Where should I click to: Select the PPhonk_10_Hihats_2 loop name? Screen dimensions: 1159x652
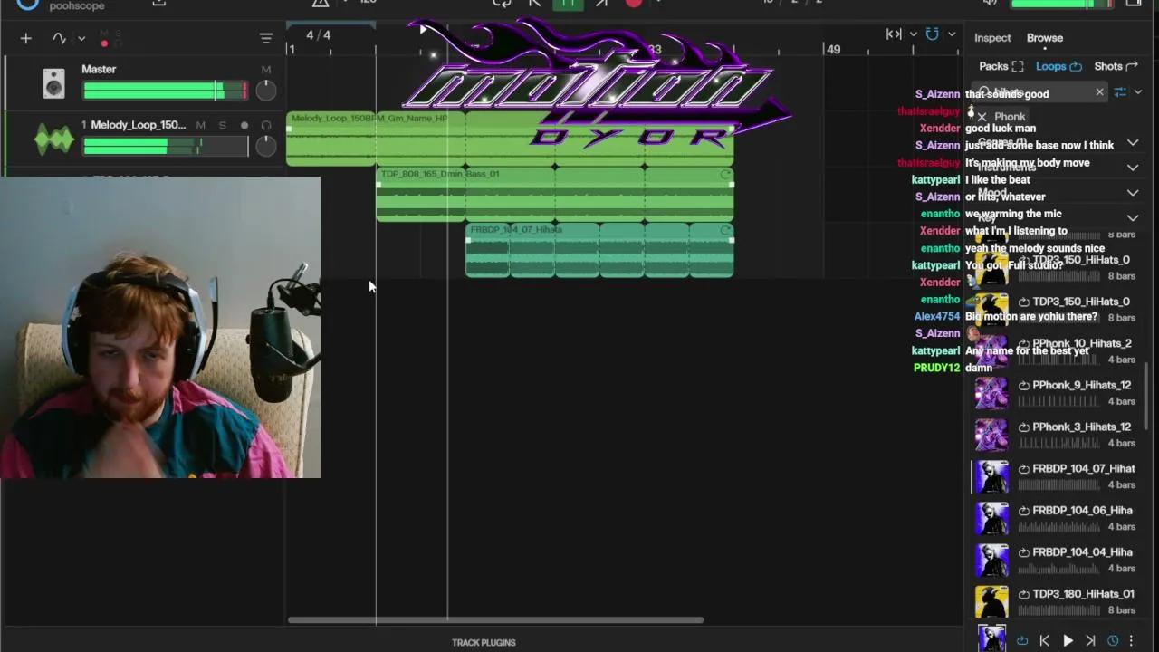1082,343
